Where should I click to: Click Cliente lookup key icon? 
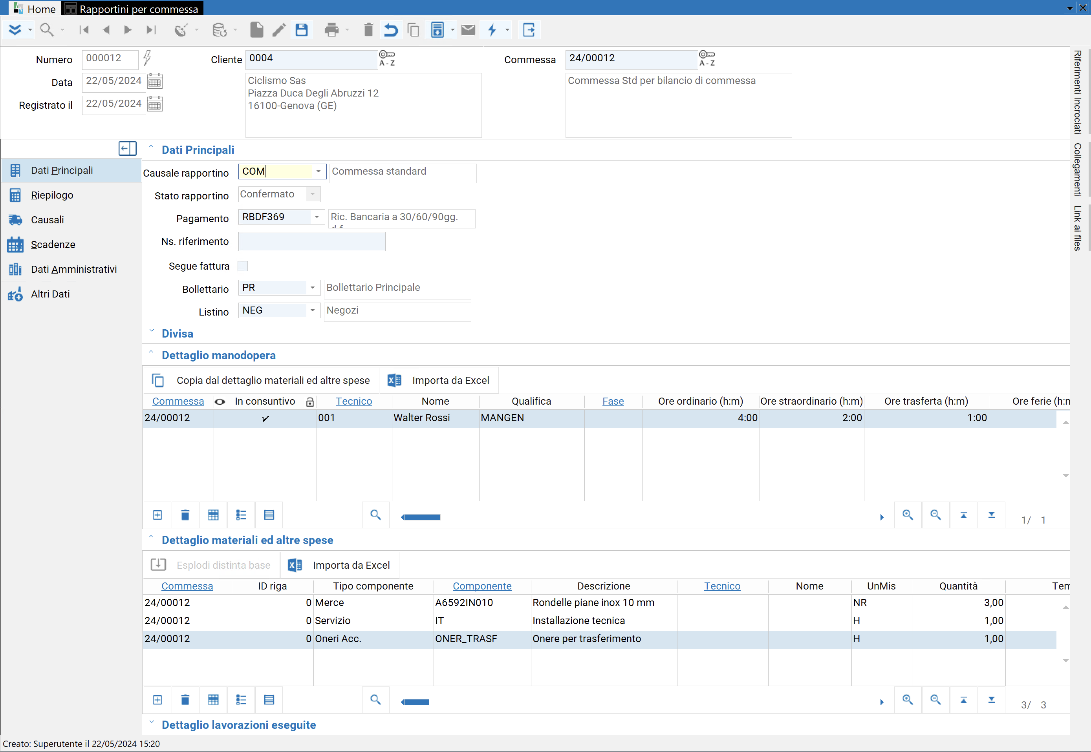click(x=386, y=58)
